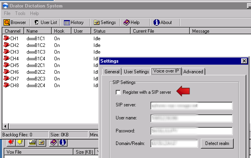Open the About toolbar button
Screen dimensions: 251x158
click(163, 22)
